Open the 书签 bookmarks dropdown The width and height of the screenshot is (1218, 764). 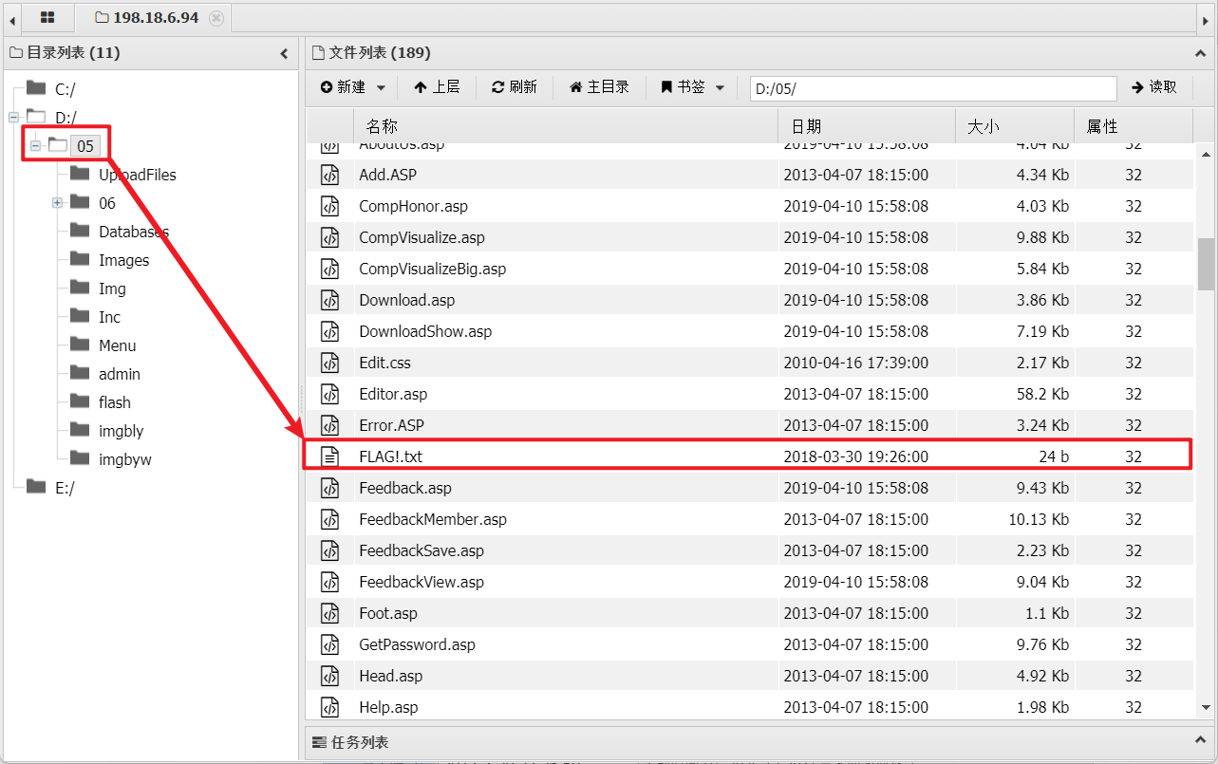pos(692,87)
